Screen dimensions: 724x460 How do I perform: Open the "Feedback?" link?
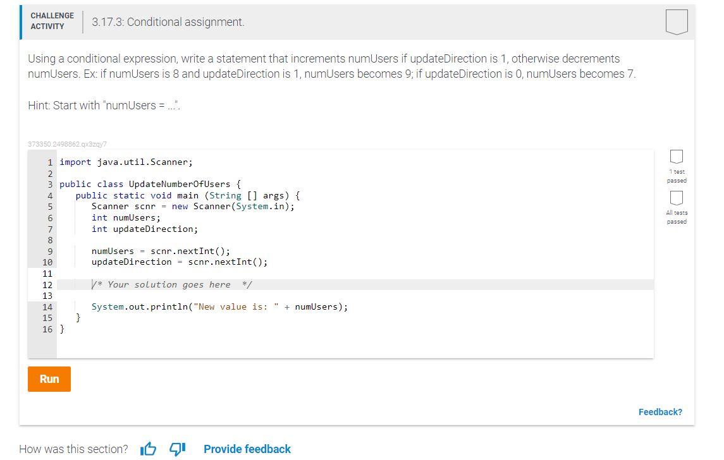[x=660, y=412]
